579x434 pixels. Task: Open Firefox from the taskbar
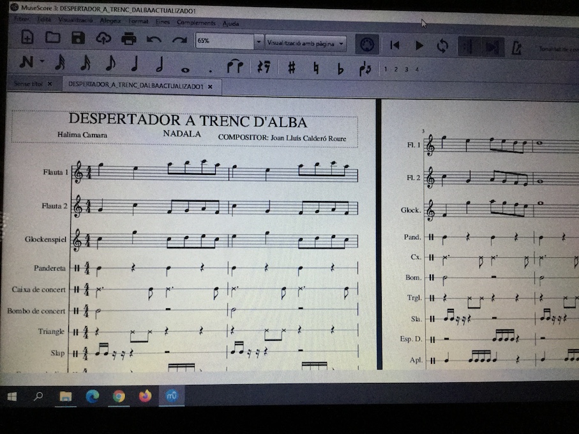145,396
